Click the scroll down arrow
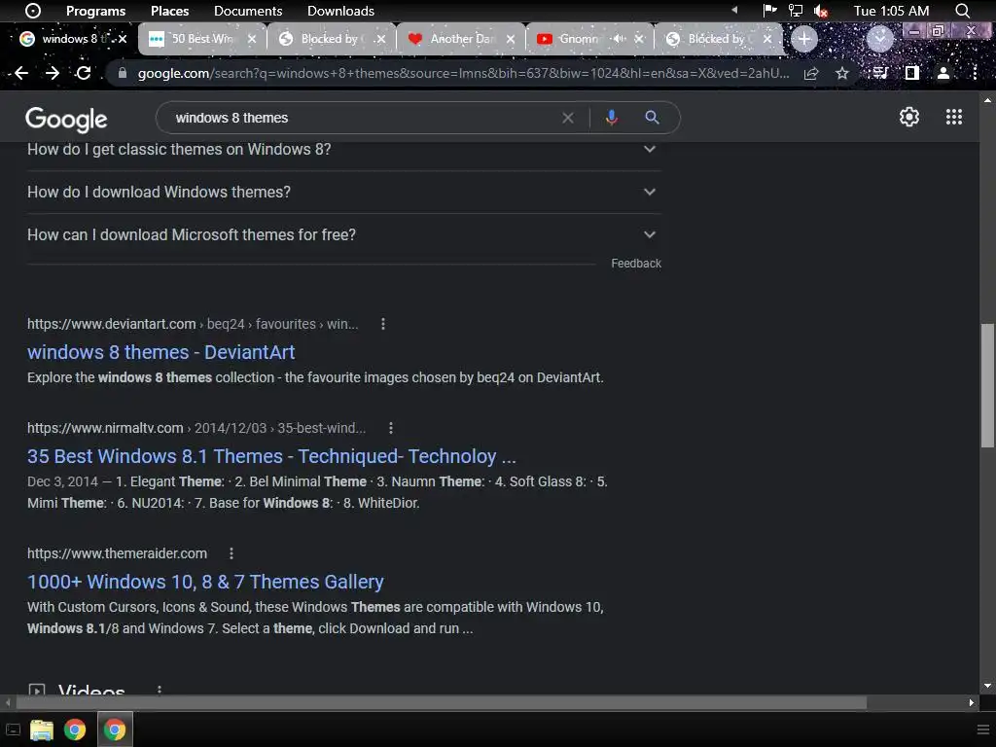The width and height of the screenshot is (996, 747). coord(987,686)
